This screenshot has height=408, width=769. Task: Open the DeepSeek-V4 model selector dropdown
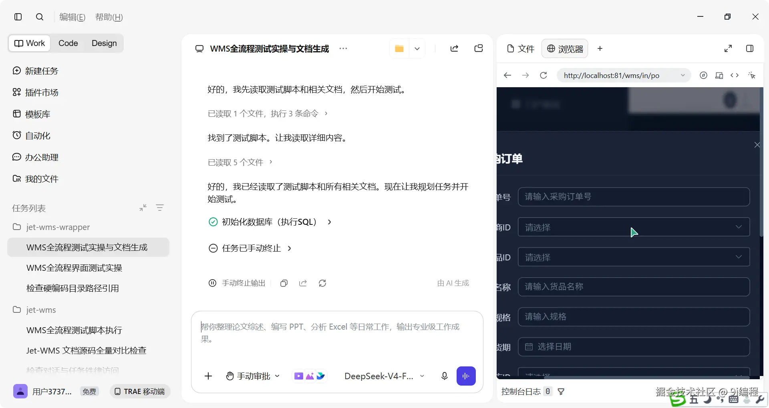[384, 376]
